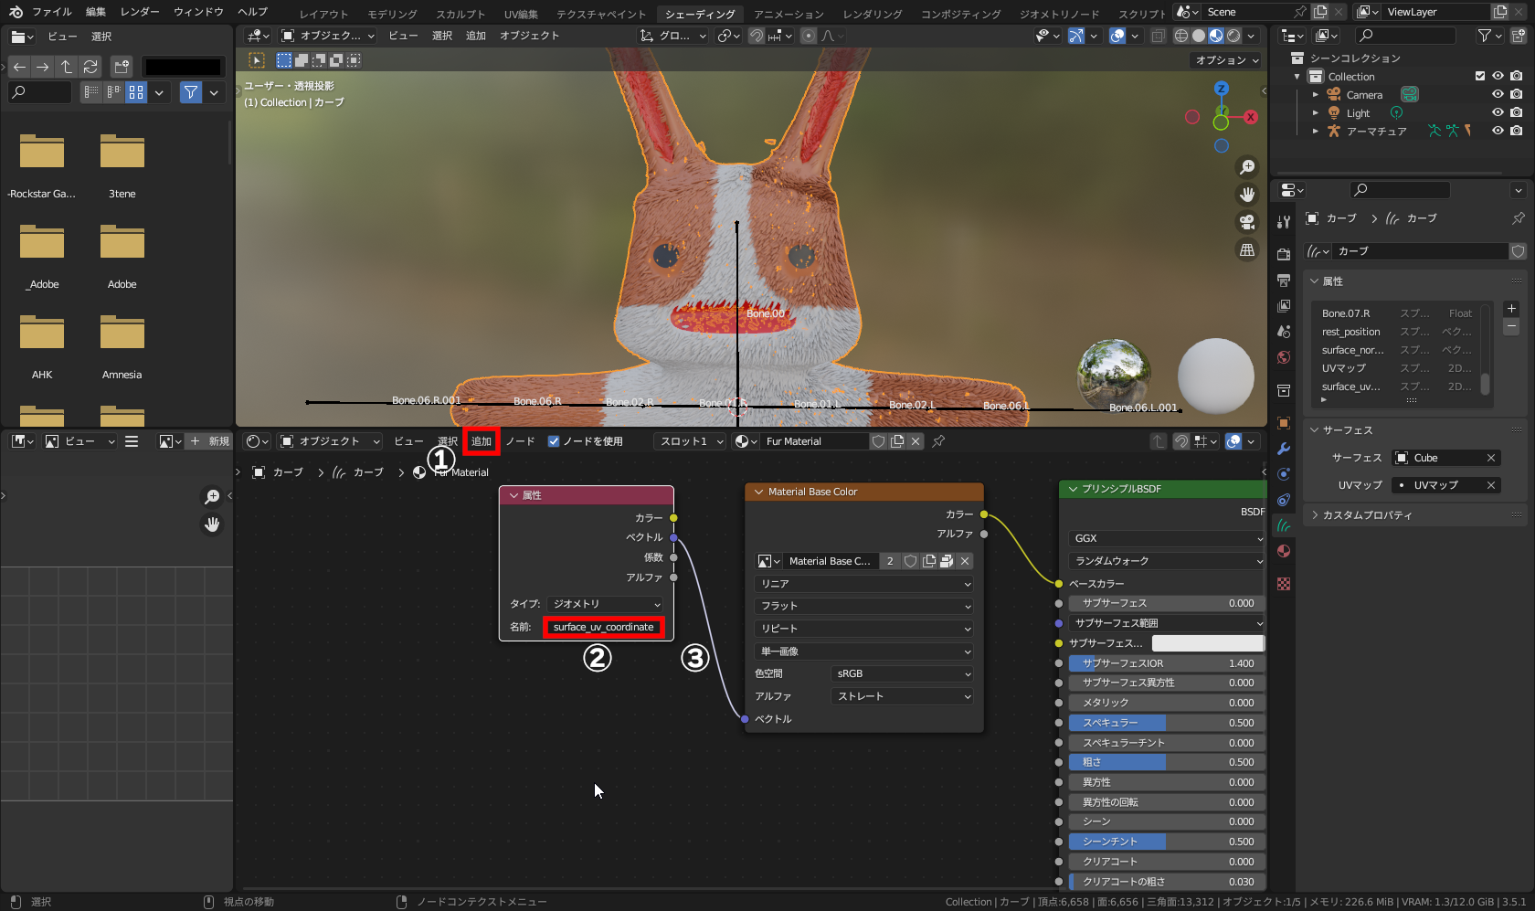1535x911 pixels.
Task: Switch viewport to wireframe shading
Action: pyautogui.click(x=1181, y=36)
